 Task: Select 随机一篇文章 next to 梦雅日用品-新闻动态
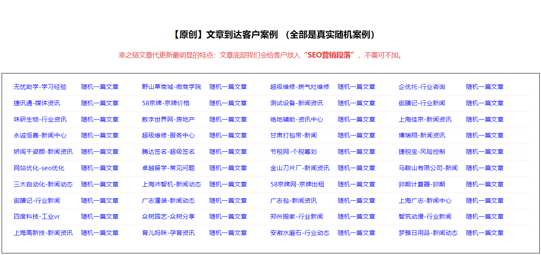pos(485,233)
